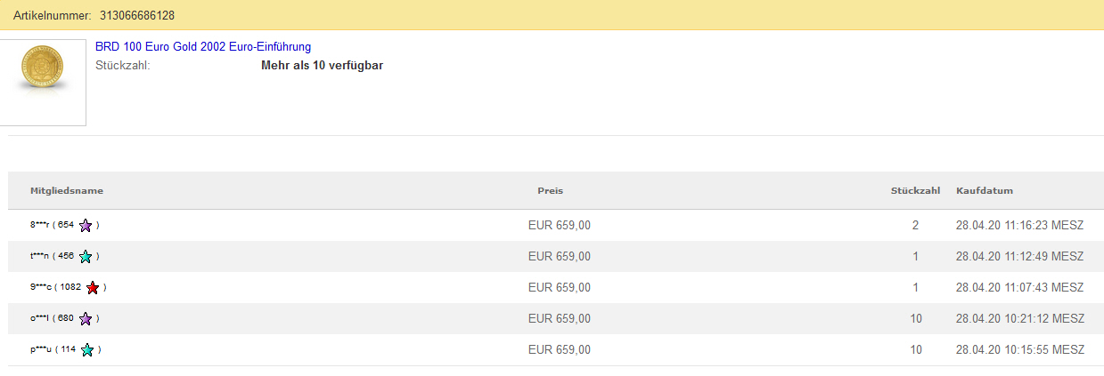
Task: Click feedback score 654 of member 8***r
Action: [x=65, y=226]
